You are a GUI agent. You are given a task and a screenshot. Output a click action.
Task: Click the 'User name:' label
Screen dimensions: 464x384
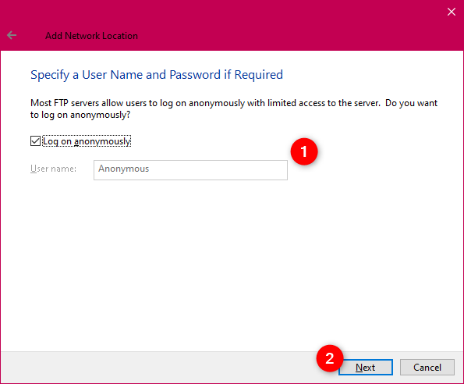(53, 169)
